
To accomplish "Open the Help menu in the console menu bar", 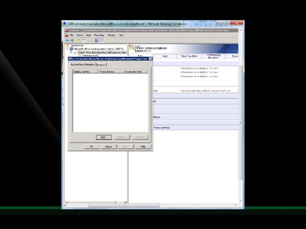I will tap(121, 35).
